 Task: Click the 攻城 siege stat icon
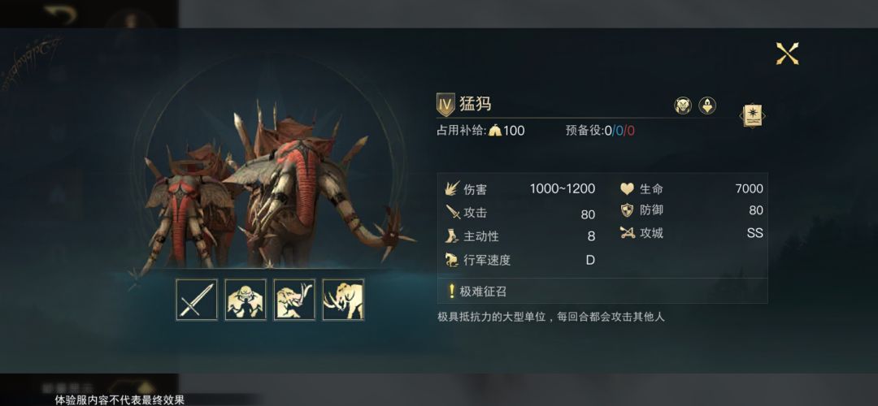pos(627,233)
